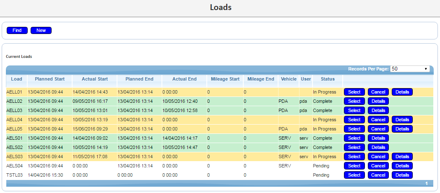Sort by Actual Start column header
Viewport: 440px width, 193px height.
point(95,79)
